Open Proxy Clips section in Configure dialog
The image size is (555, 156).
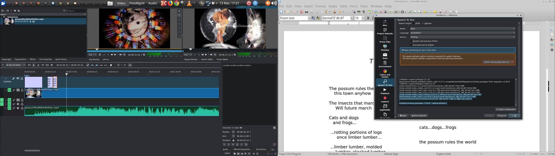385,40
